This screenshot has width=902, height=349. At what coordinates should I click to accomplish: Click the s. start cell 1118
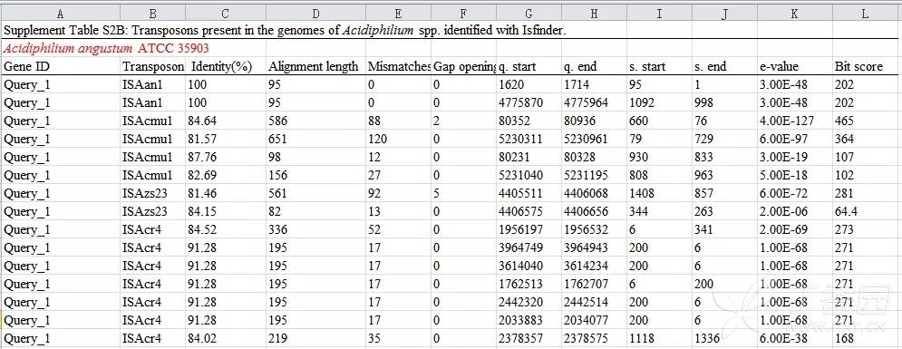click(659, 339)
